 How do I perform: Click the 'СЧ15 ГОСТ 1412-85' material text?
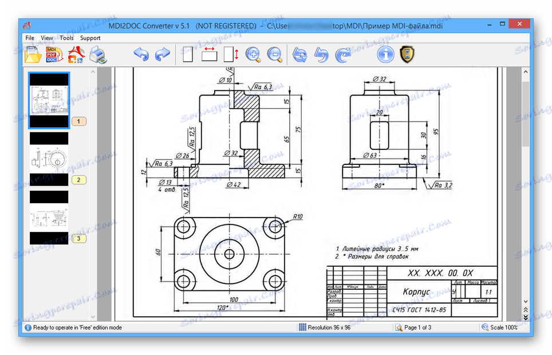[419, 310]
